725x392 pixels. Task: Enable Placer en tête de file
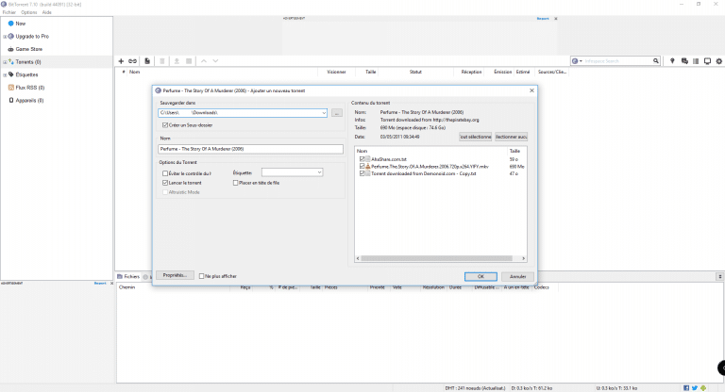[235, 183]
